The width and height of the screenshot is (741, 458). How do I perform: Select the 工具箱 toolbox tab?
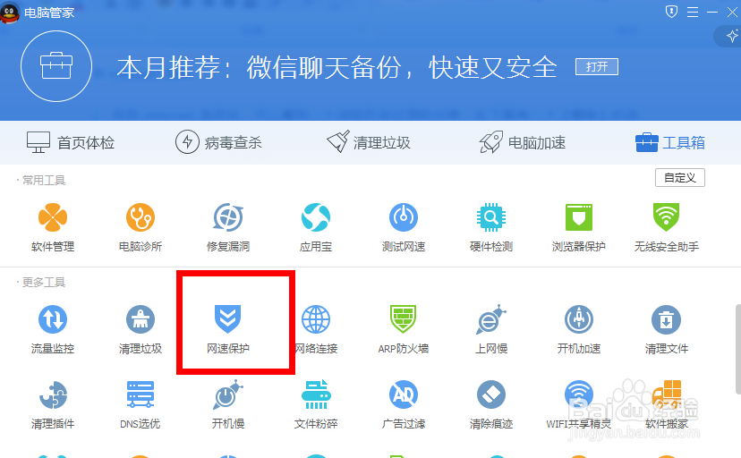click(x=670, y=142)
